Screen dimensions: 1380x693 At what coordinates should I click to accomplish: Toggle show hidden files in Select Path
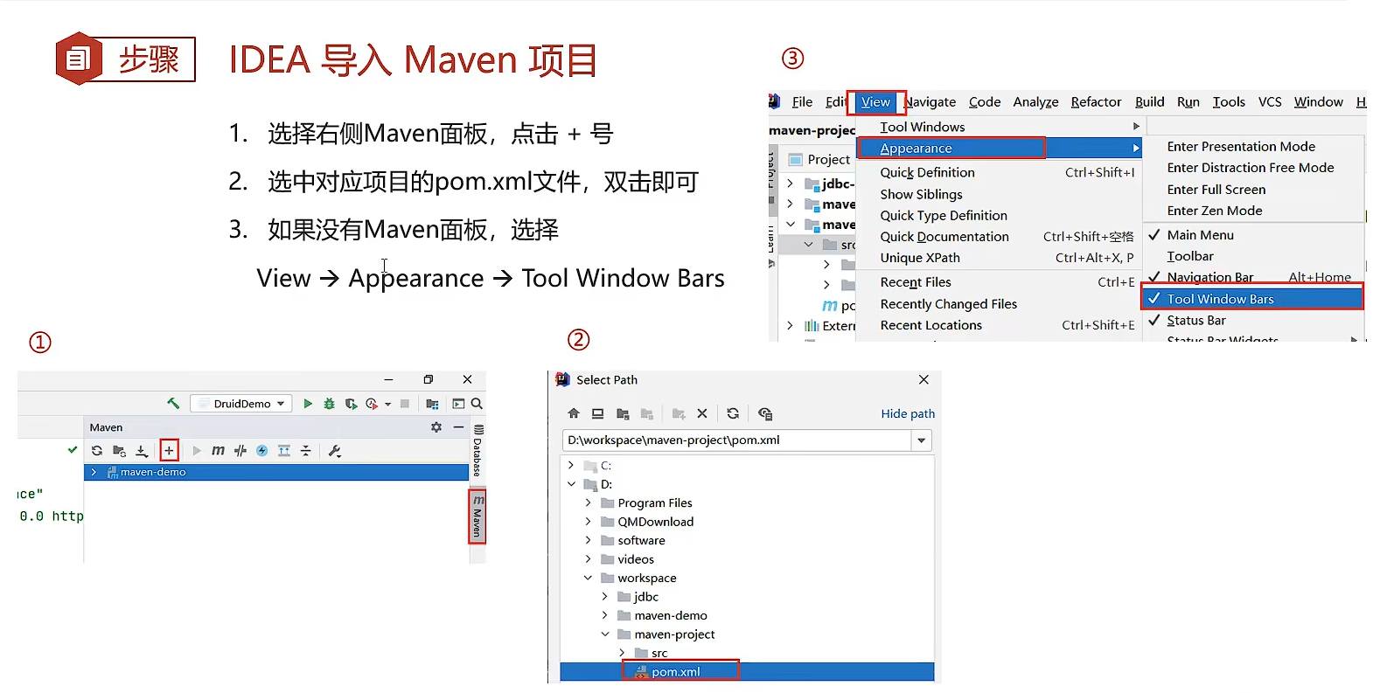pyautogui.click(x=765, y=413)
